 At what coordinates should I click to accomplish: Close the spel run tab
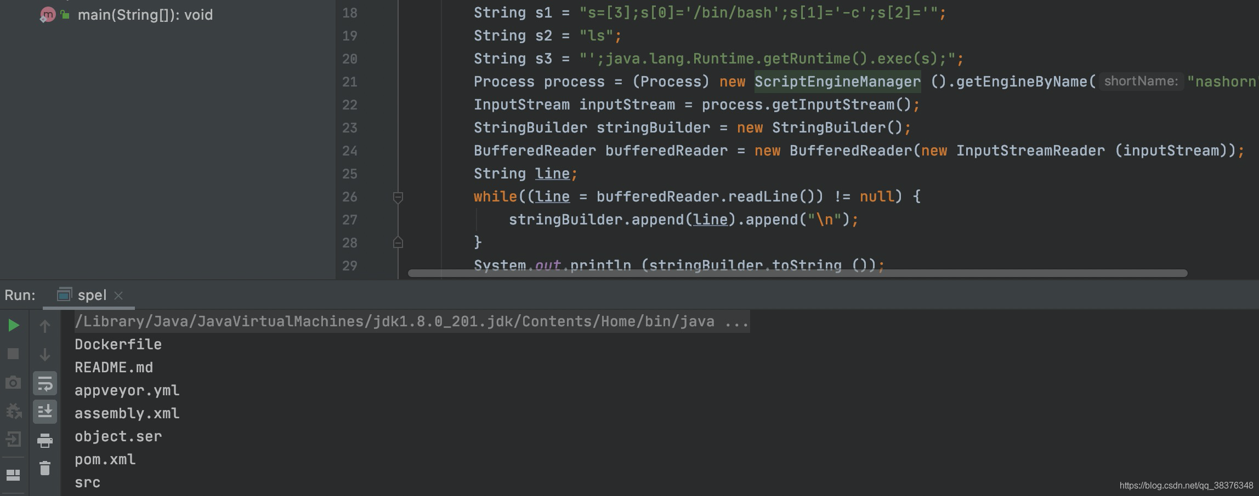click(x=119, y=296)
